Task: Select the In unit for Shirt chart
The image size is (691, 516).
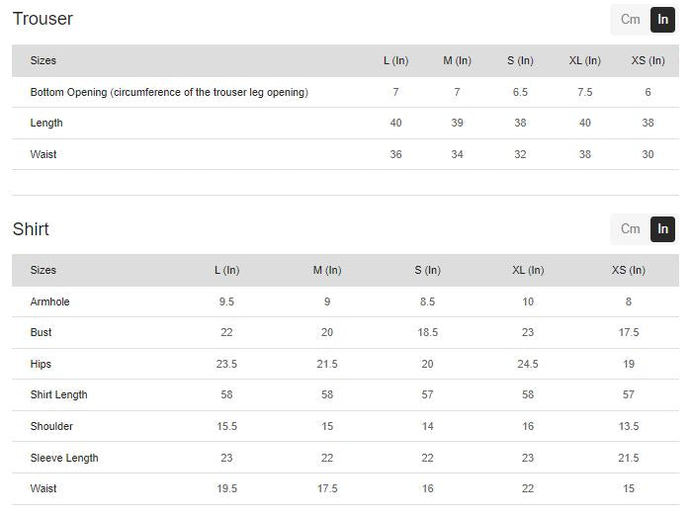Action: 662,228
